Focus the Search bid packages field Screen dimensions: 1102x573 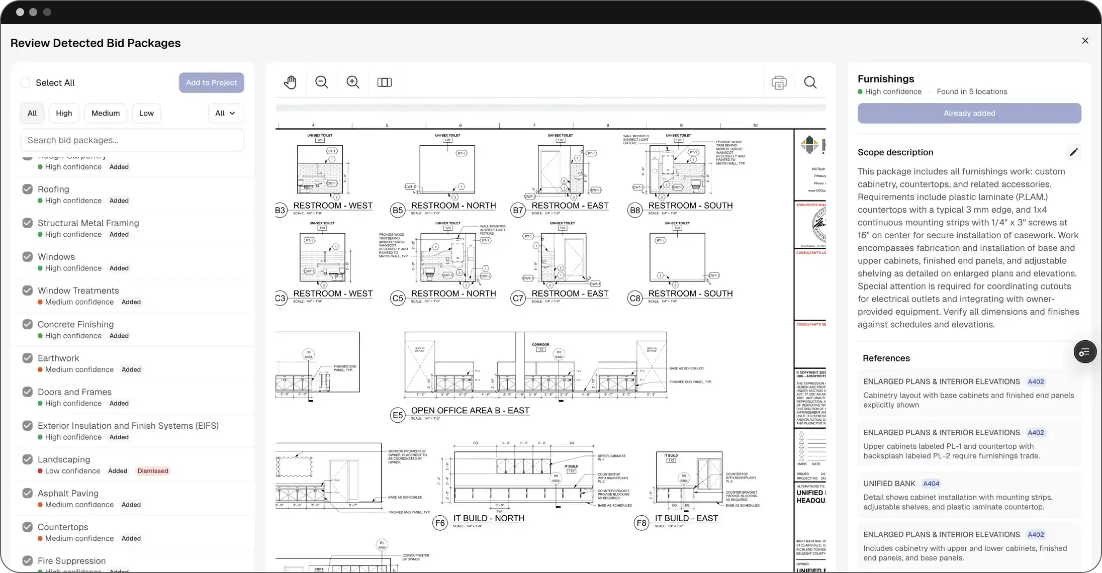[x=132, y=140]
